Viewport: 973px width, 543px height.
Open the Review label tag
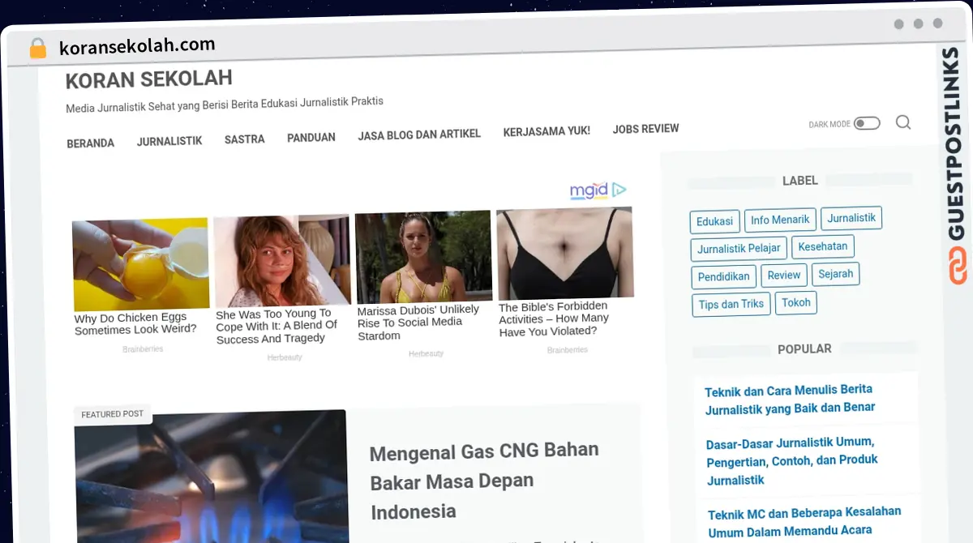pos(784,275)
